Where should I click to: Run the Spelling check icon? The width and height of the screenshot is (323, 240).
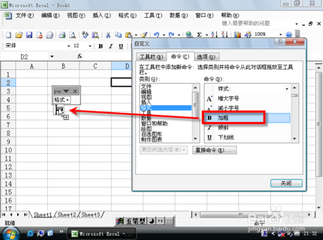coord(85,35)
